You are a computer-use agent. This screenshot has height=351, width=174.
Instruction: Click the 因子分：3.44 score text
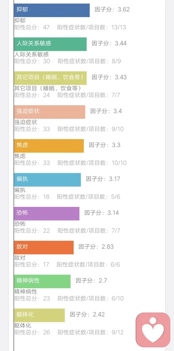109,43
